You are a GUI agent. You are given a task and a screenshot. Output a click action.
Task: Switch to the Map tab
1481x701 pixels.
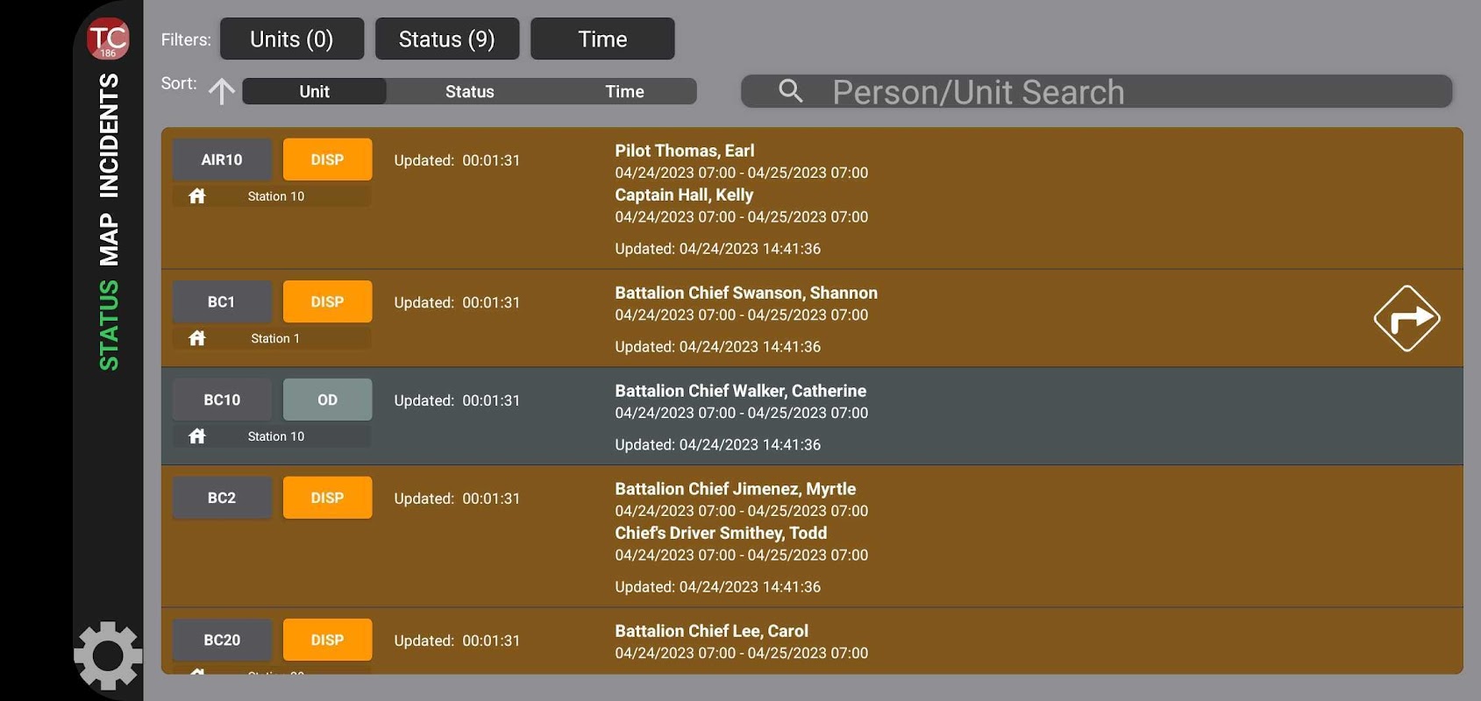(x=109, y=238)
